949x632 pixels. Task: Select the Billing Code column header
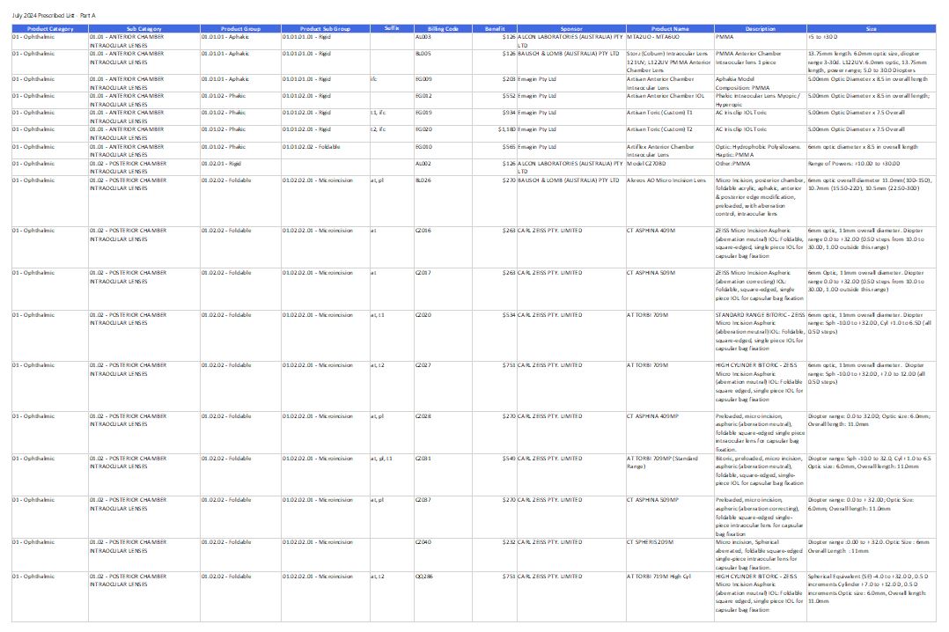(443, 28)
